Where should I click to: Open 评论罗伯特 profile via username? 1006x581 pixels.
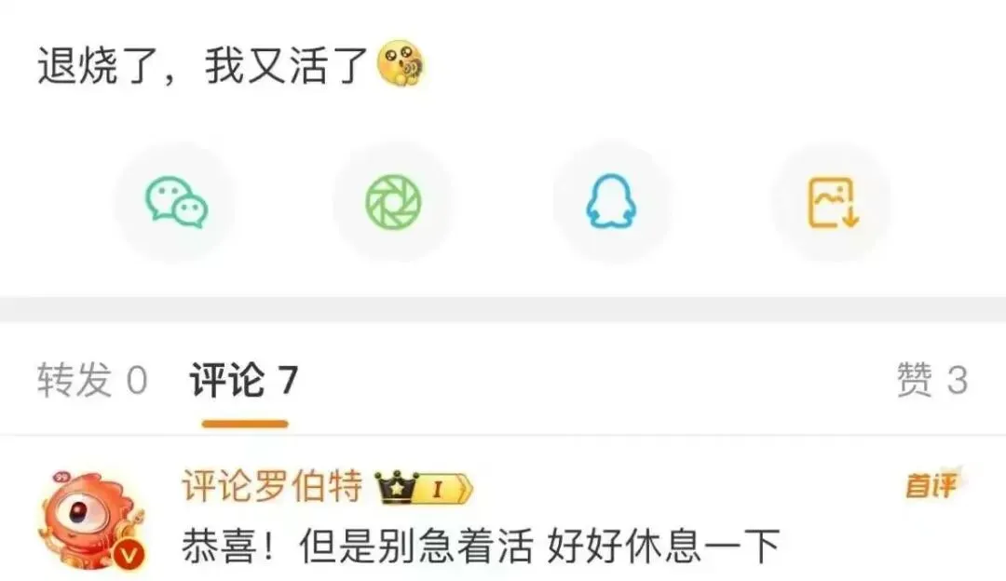point(273,486)
